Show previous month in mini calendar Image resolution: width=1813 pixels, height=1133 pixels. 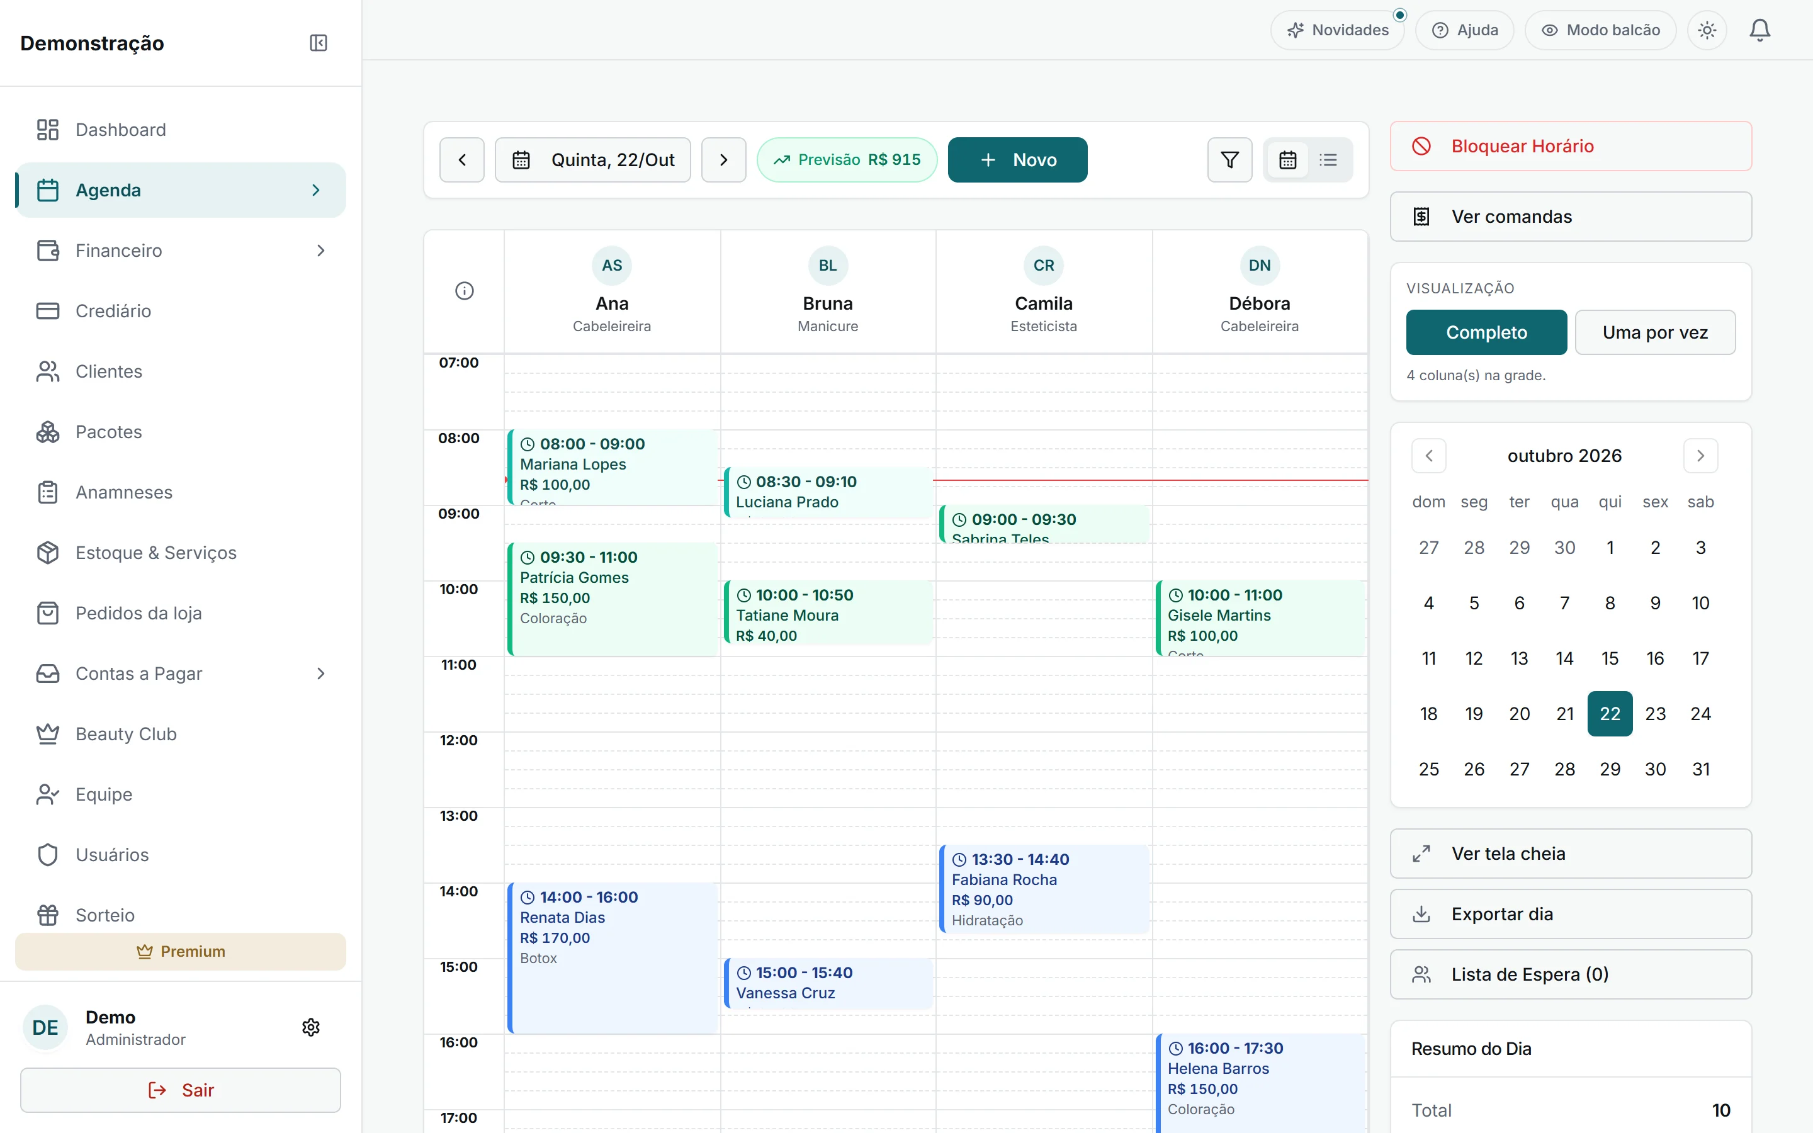pos(1428,456)
